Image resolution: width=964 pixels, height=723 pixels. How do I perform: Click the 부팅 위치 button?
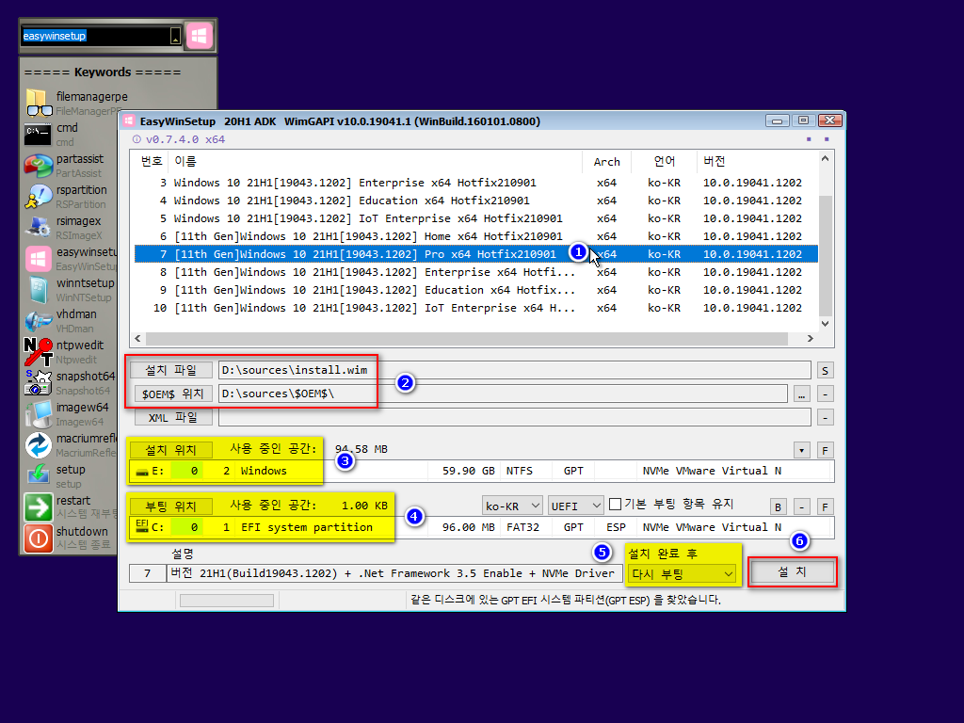(x=171, y=506)
